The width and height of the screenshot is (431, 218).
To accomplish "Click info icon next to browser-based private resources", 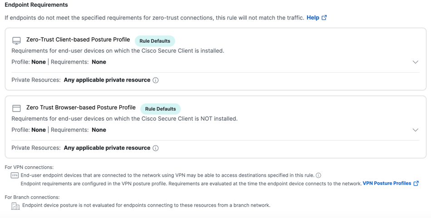I will pos(156,148).
